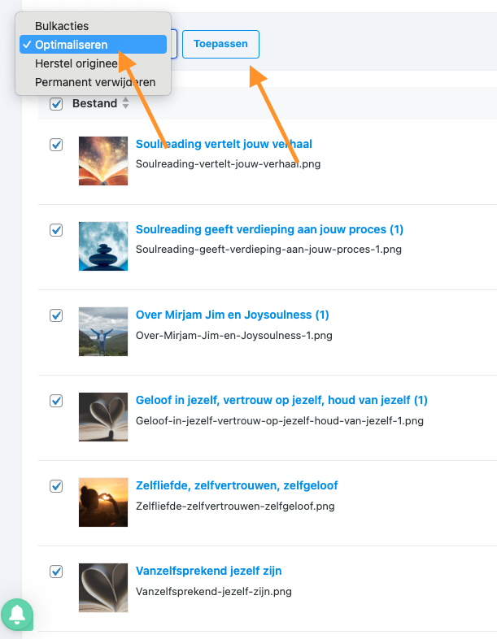Image resolution: width=497 pixels, height=639 pixels.
Task: Sort by the Bestand column header
Action: click(94, 103)
